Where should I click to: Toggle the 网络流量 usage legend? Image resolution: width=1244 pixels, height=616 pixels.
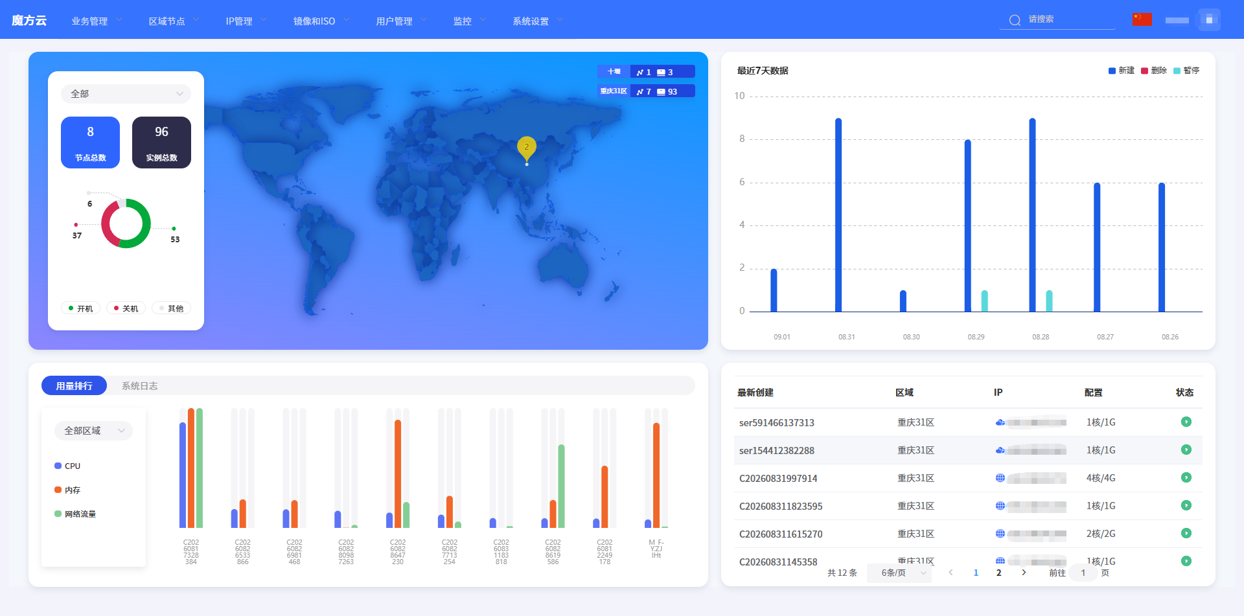tap(75, 514)
